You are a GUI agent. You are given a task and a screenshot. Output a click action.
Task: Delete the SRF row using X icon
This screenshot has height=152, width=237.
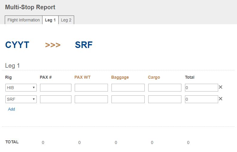point(221,99)
